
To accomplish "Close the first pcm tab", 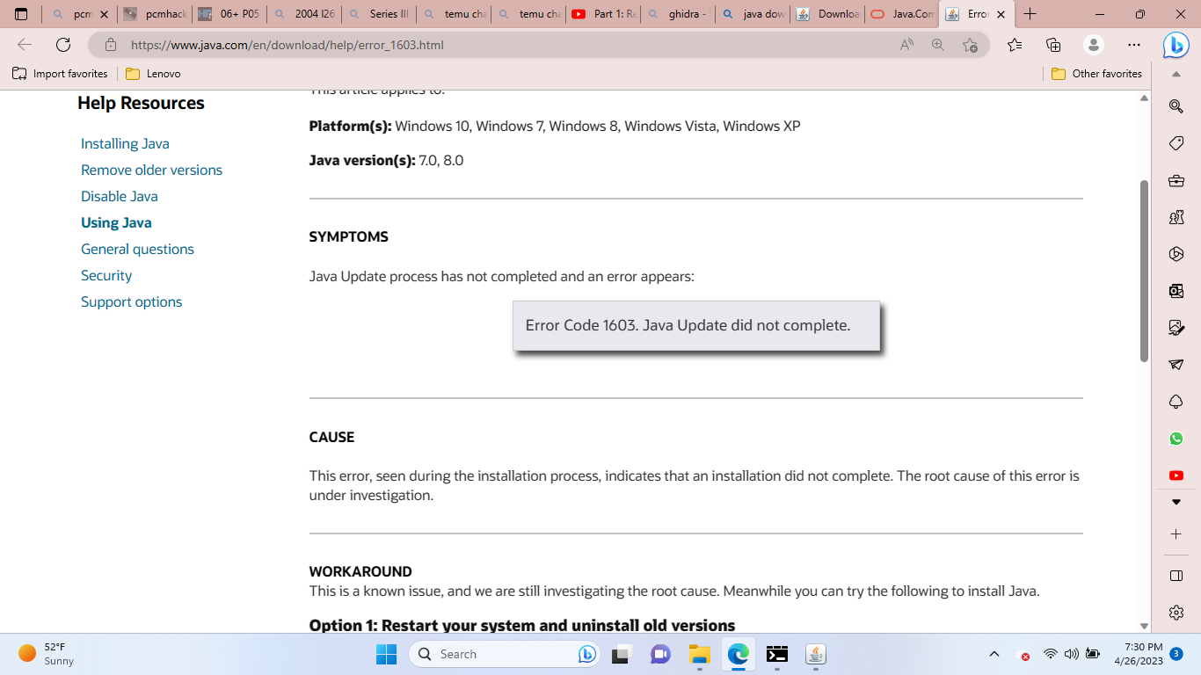I will click(104, 14).
